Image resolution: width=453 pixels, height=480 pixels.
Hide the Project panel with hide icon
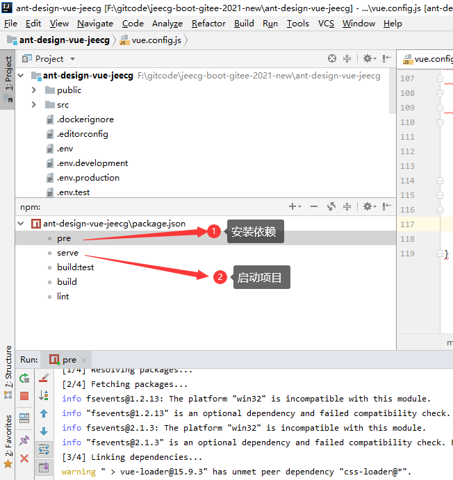[x=386, y=58]
